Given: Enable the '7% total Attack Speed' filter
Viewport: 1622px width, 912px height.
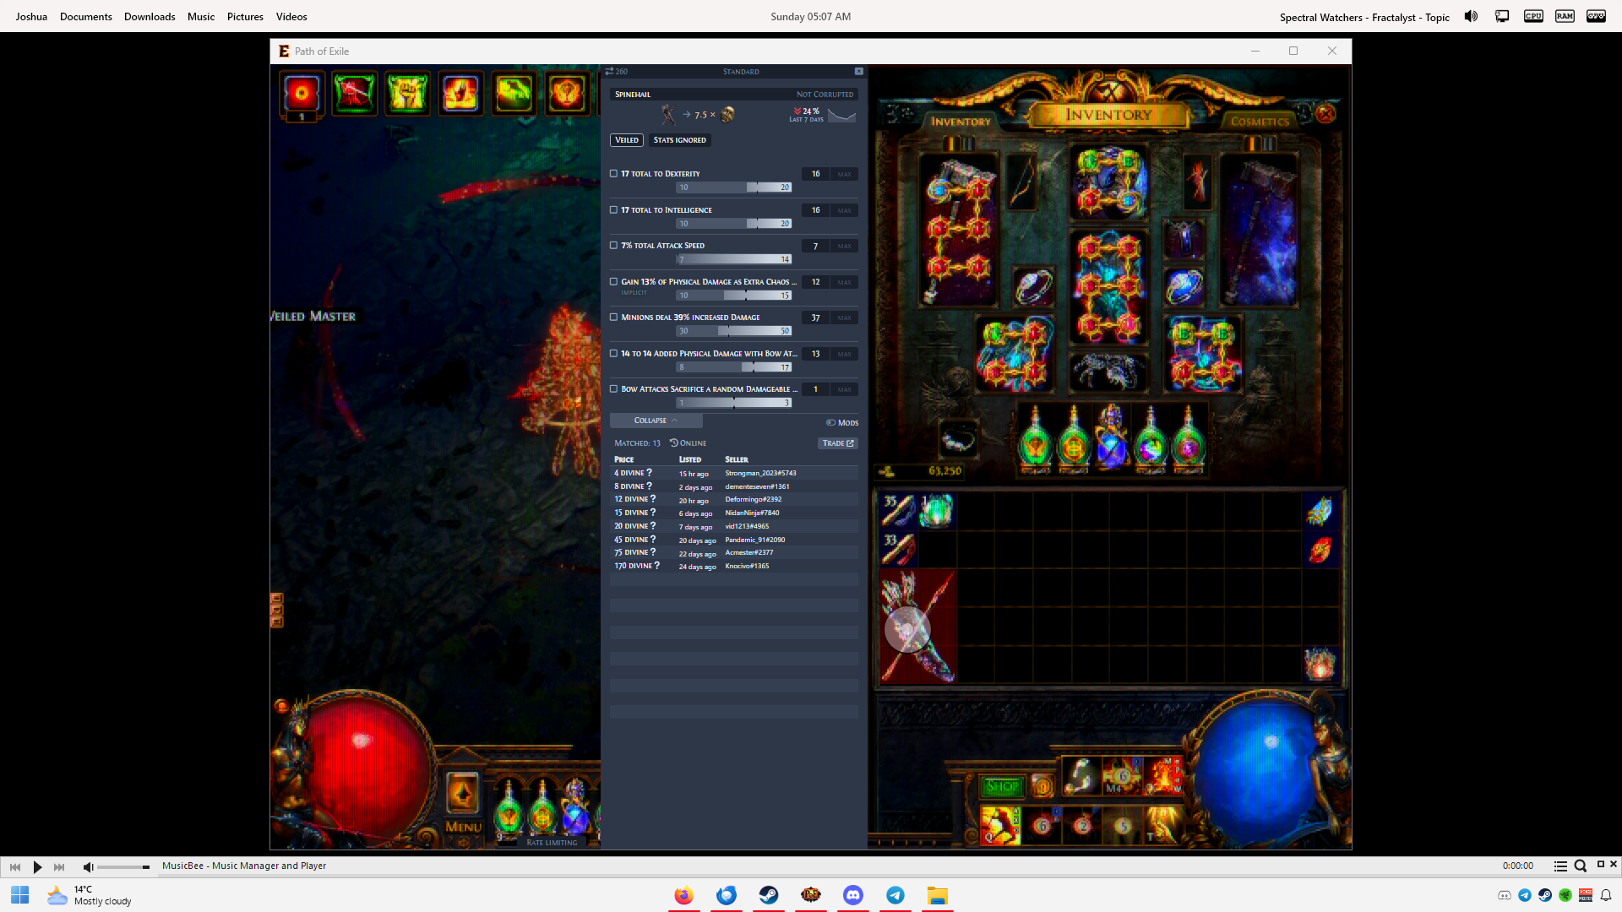Looking at the screenshot, I should pyautogui.click(x=613, y=246).
